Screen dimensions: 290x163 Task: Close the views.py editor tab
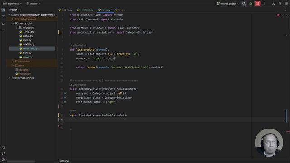(x=112, y=10)
